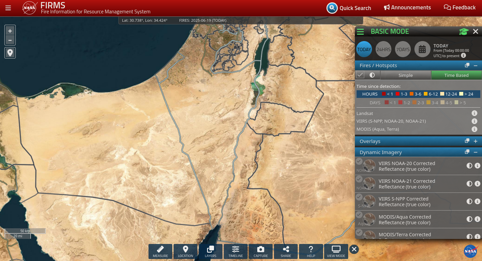Open the Measure tool

click(160, 251)
